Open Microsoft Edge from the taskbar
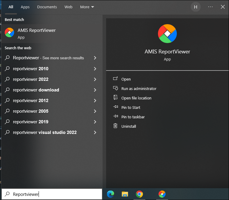229x200 pixels. 111,194
